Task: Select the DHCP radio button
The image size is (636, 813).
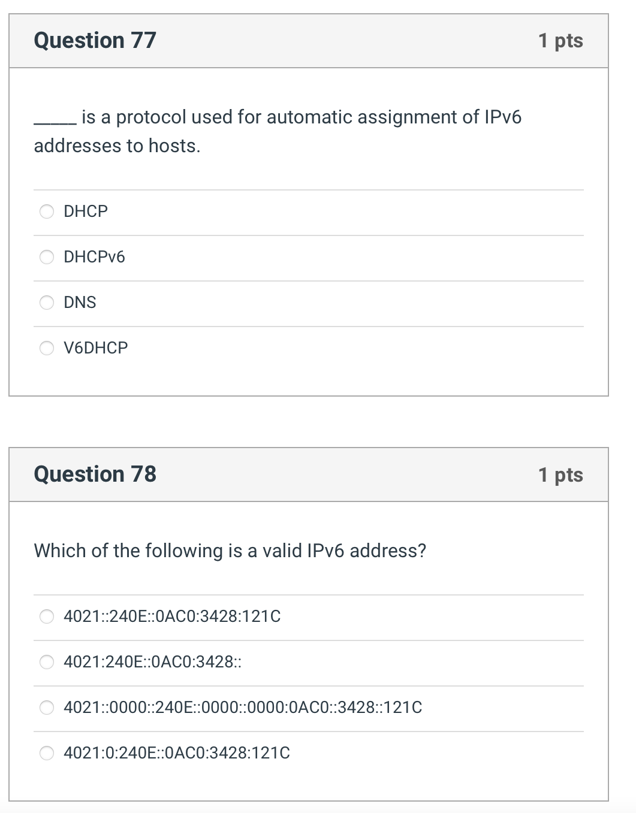Action: 47,211
